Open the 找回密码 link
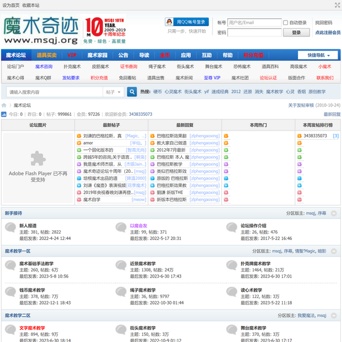342x342 pixels. [x=324, y=23]
